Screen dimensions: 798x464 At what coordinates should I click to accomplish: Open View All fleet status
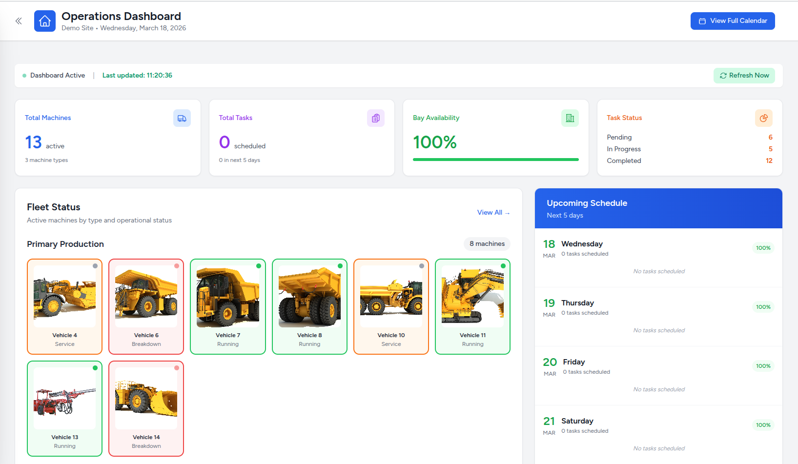[x=493, y=212]
